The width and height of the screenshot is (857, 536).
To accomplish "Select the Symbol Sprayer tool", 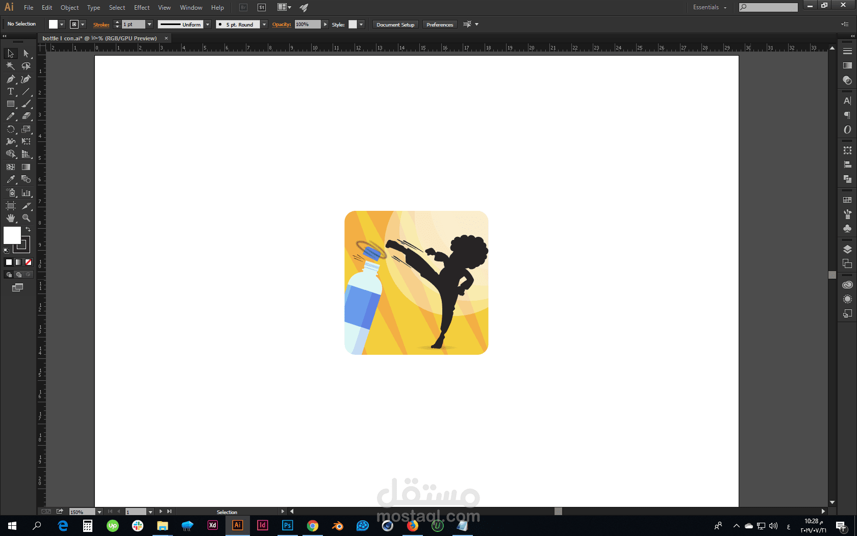I will pyautogui.click(x=11, y=192).
